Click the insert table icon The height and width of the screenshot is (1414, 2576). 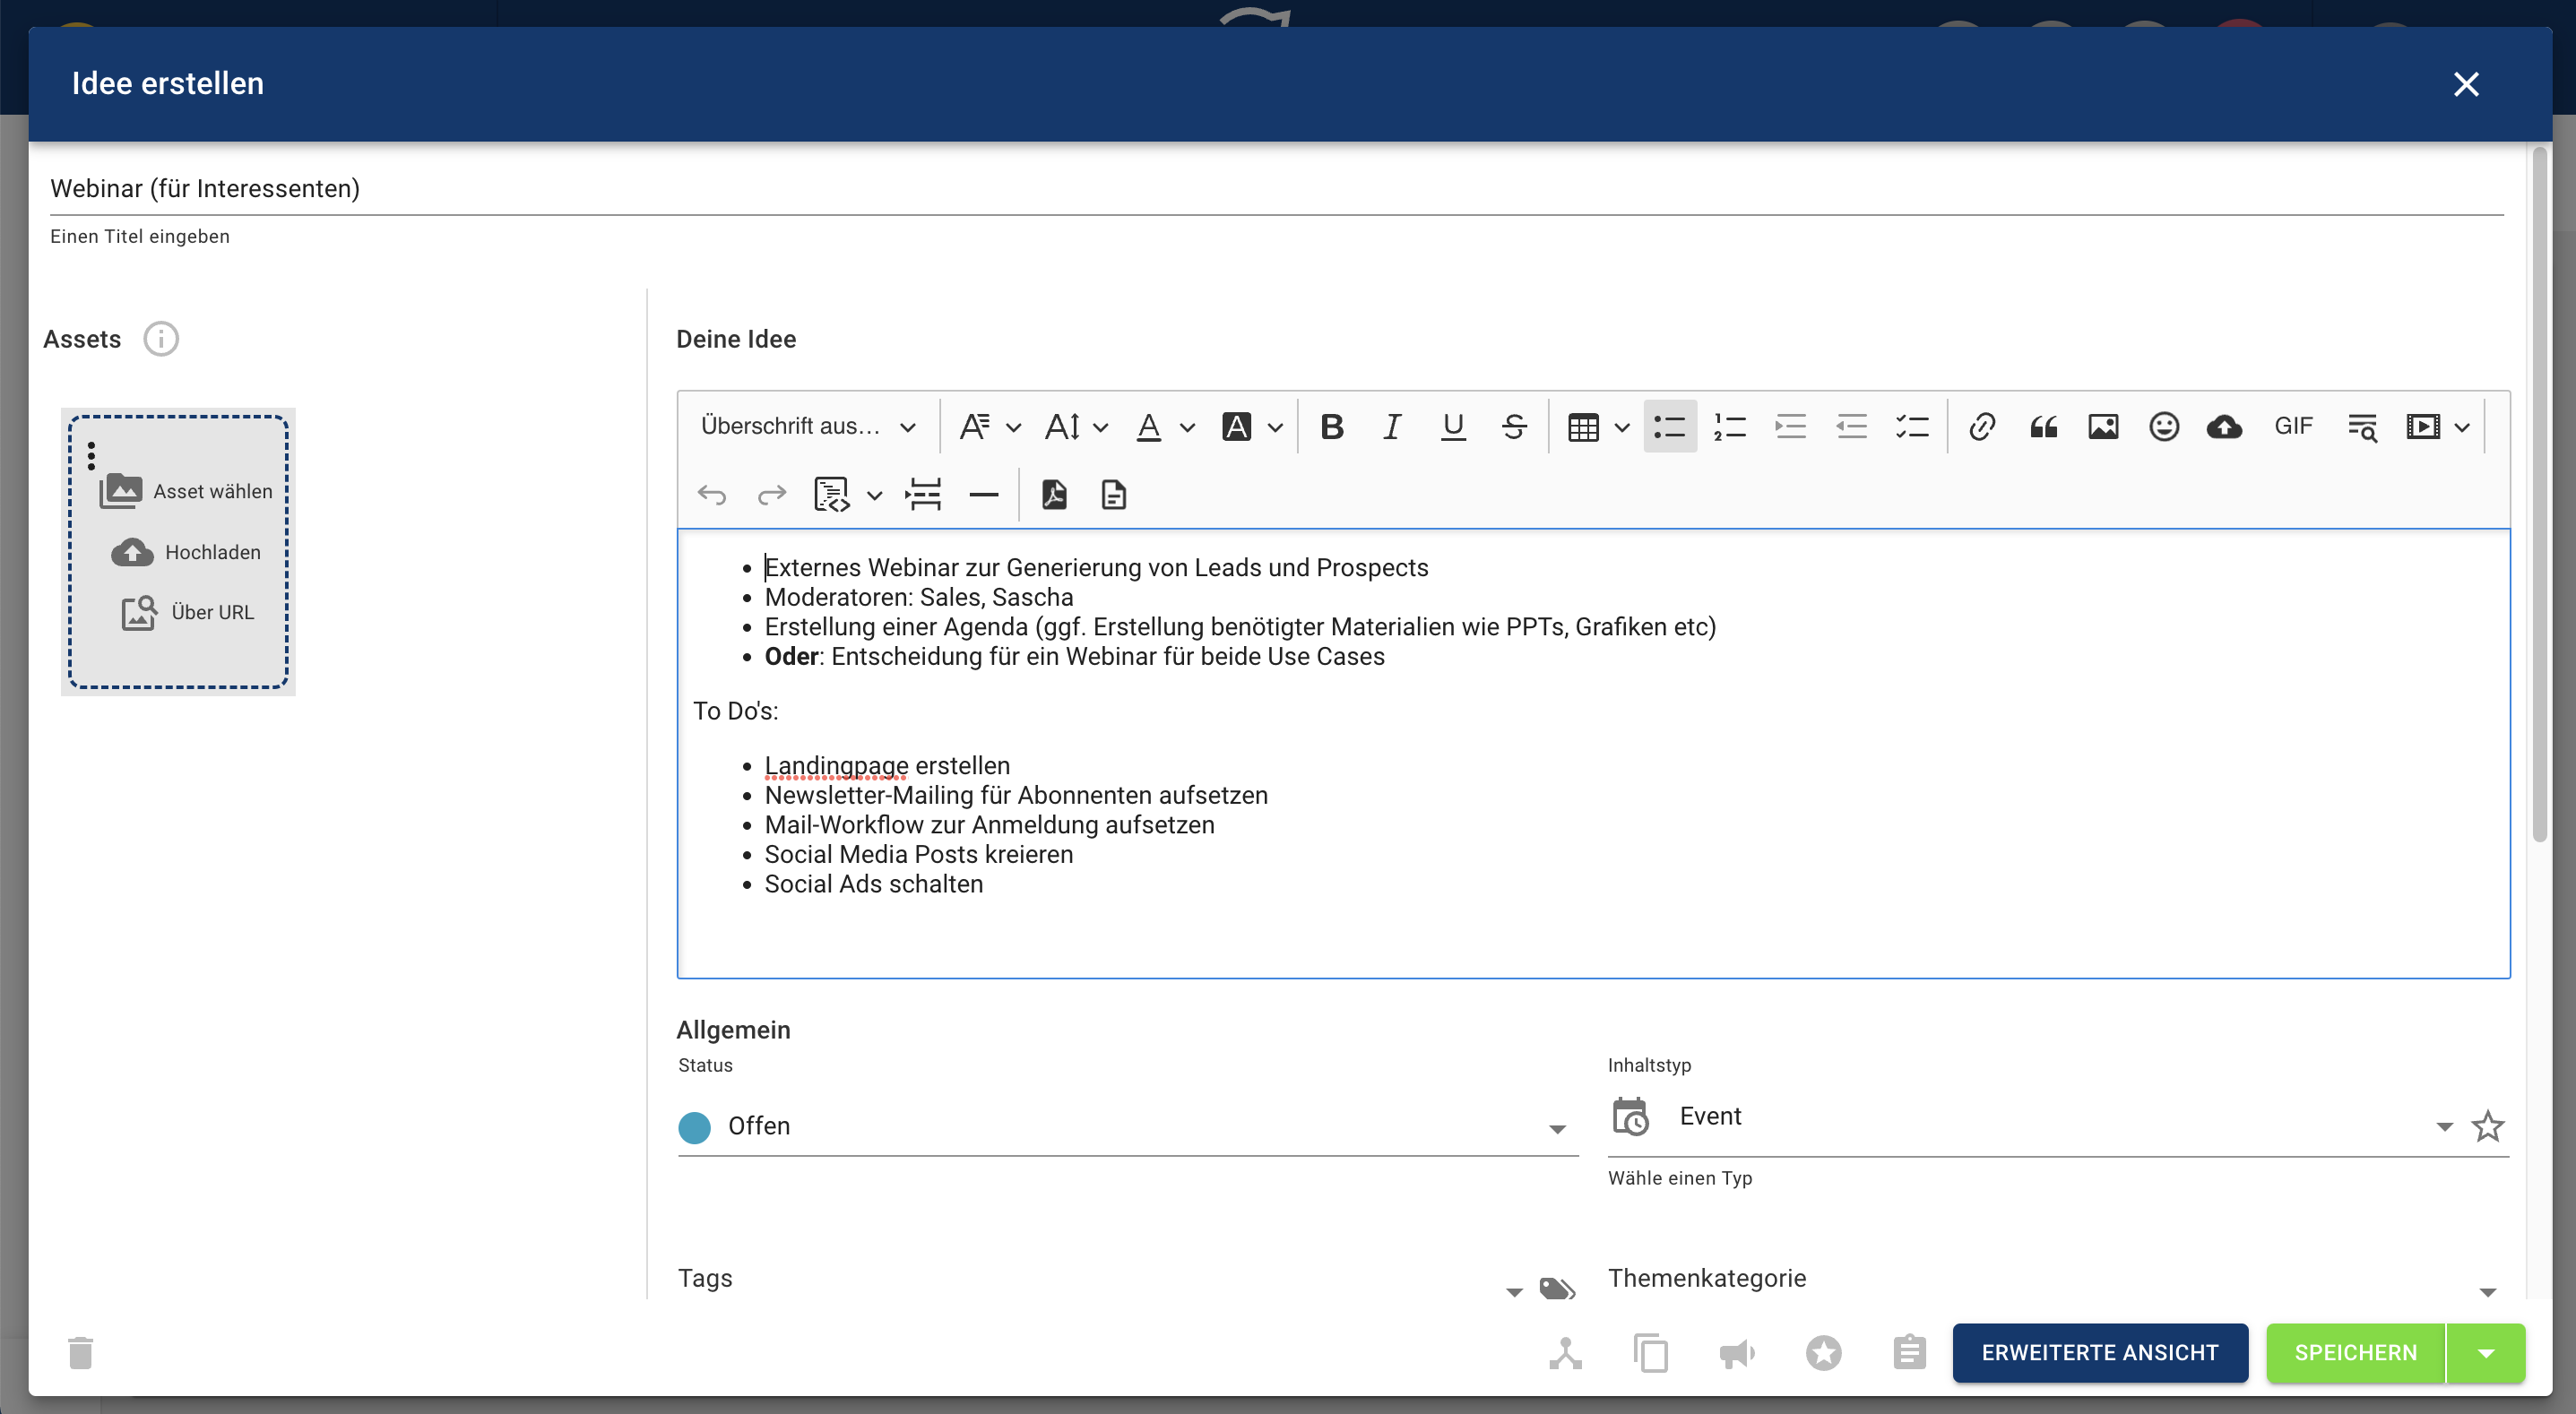click(1583, 427)
